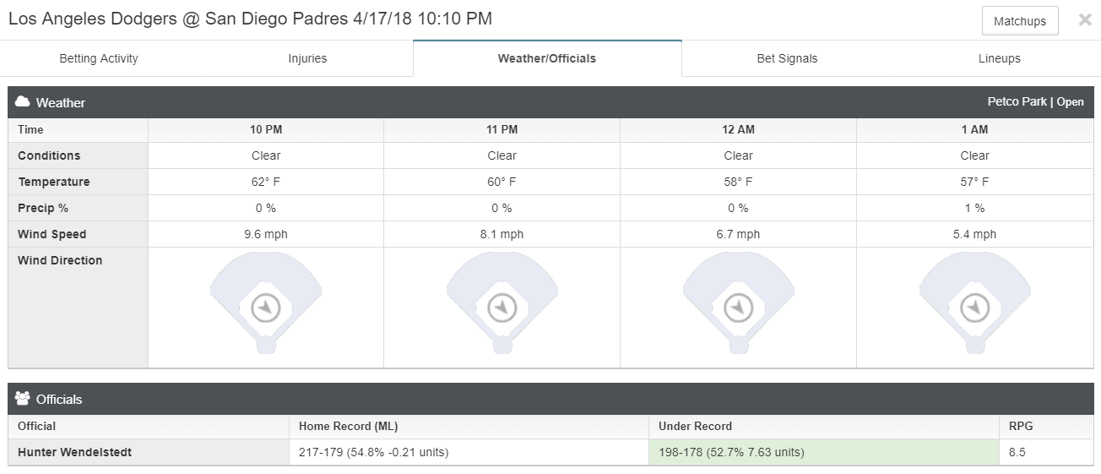Click official name Hunter Wendelstedt
This screenshot has height=474, width=1101.
pos(74,452)
